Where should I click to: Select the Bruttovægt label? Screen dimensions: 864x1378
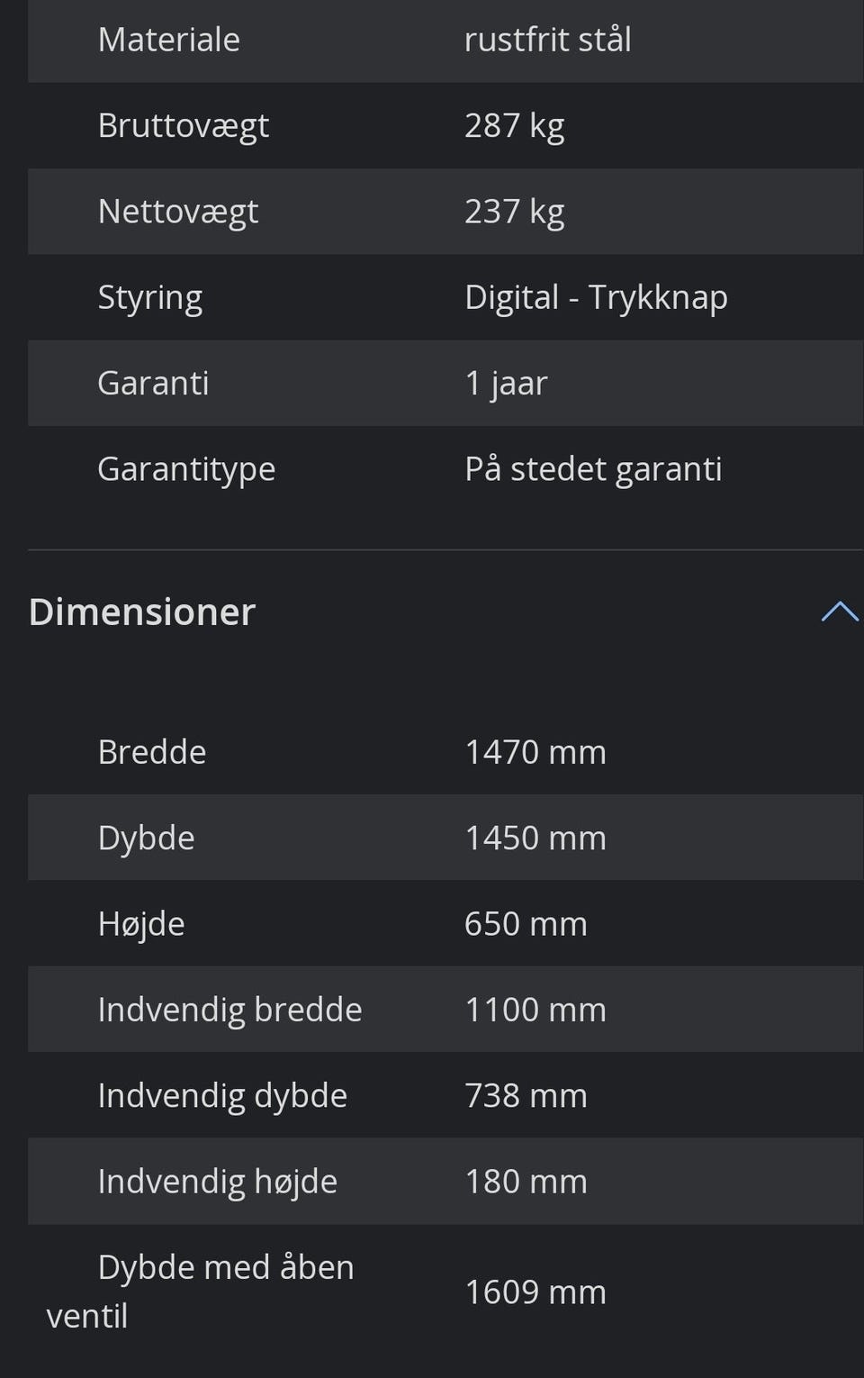(x=183, y=126)
